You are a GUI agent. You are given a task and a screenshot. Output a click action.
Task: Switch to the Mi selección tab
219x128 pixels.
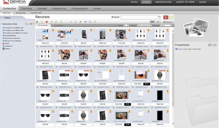[x=59, y=25]
